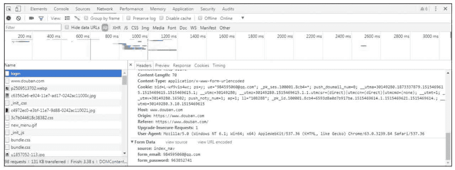The height and width of the screenshot is (170, 455).
Task: Click the capture screenshots camera icon
Action: (x=32, y=18)
